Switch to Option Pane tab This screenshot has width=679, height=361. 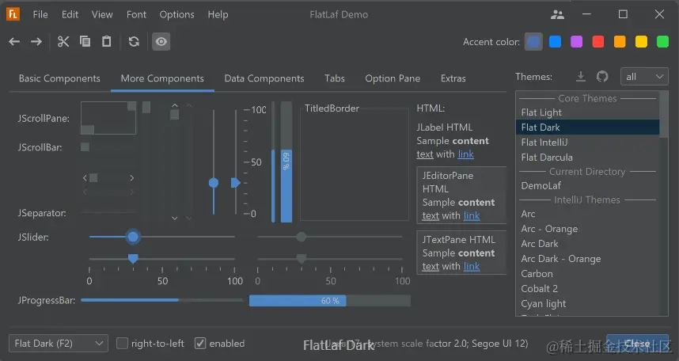click(x=393, y=78)
